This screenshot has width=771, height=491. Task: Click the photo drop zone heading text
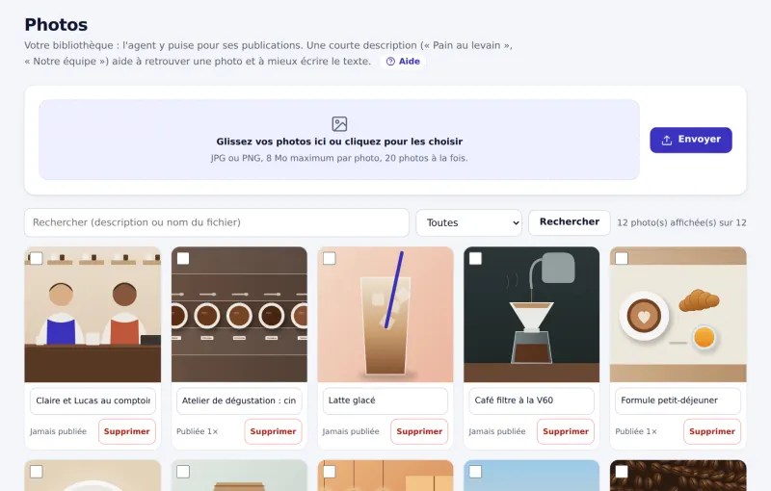pos(339,142)
